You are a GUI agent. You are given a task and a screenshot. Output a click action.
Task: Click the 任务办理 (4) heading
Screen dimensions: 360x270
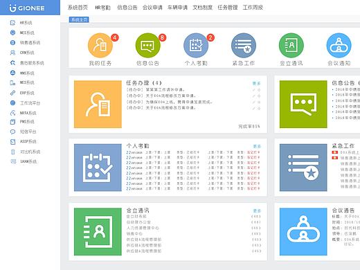(x=144, y=83)
